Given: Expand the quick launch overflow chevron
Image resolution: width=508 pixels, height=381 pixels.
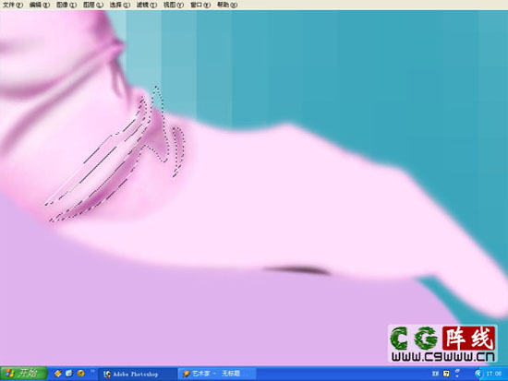Looking at the screenshot, I should pos(92,371).
